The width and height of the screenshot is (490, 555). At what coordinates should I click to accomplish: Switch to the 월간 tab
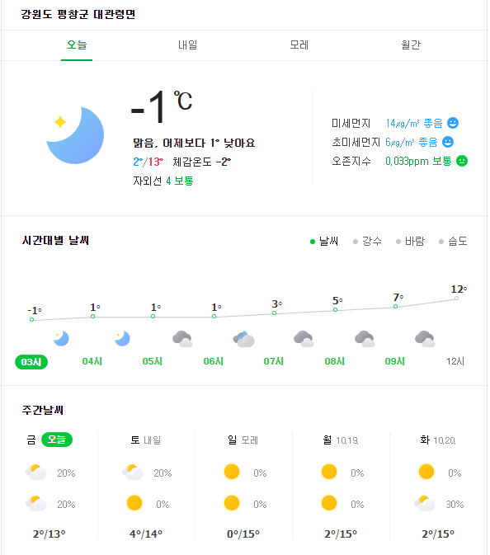coord(411,45)
